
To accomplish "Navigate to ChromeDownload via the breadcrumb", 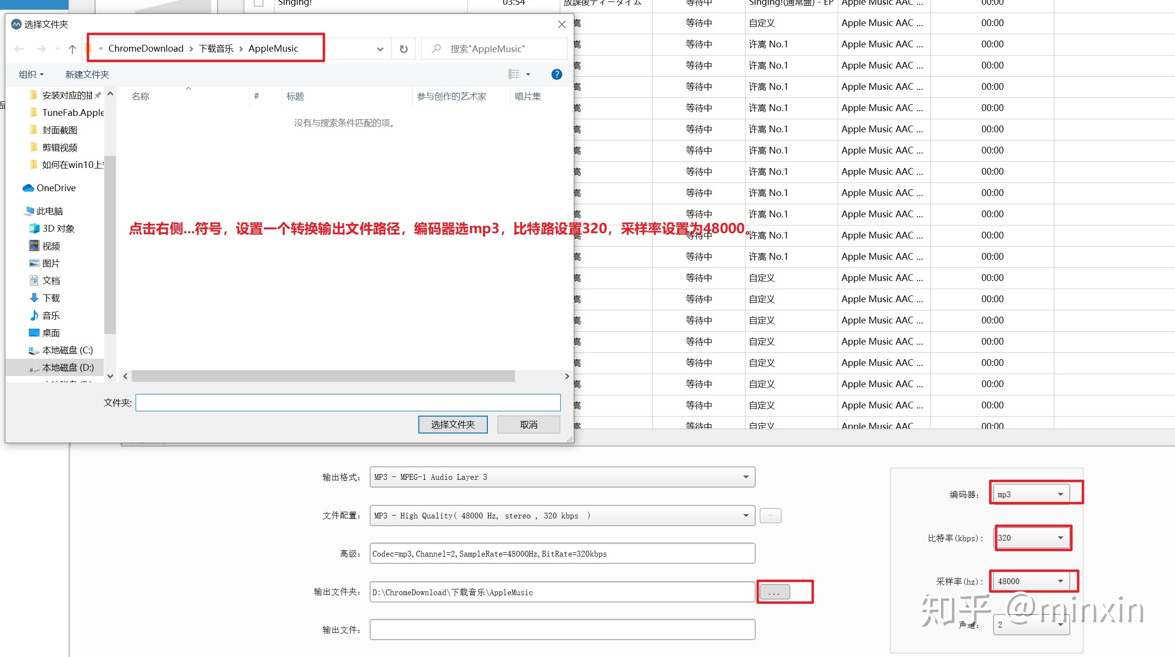I will [145, 48].
